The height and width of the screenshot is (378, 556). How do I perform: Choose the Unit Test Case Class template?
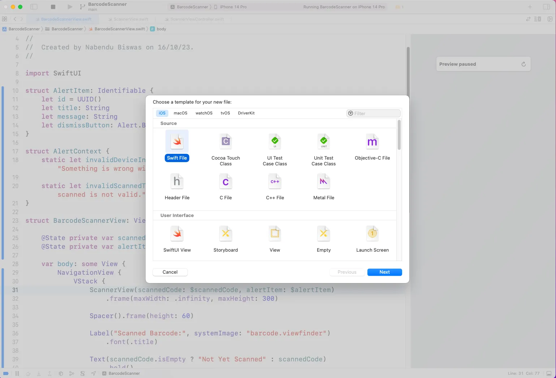point(324,149)
